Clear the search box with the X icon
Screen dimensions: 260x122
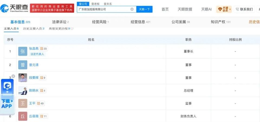[132, 9]
